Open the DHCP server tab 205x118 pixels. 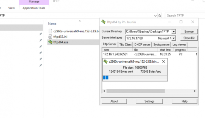point(142,45)
